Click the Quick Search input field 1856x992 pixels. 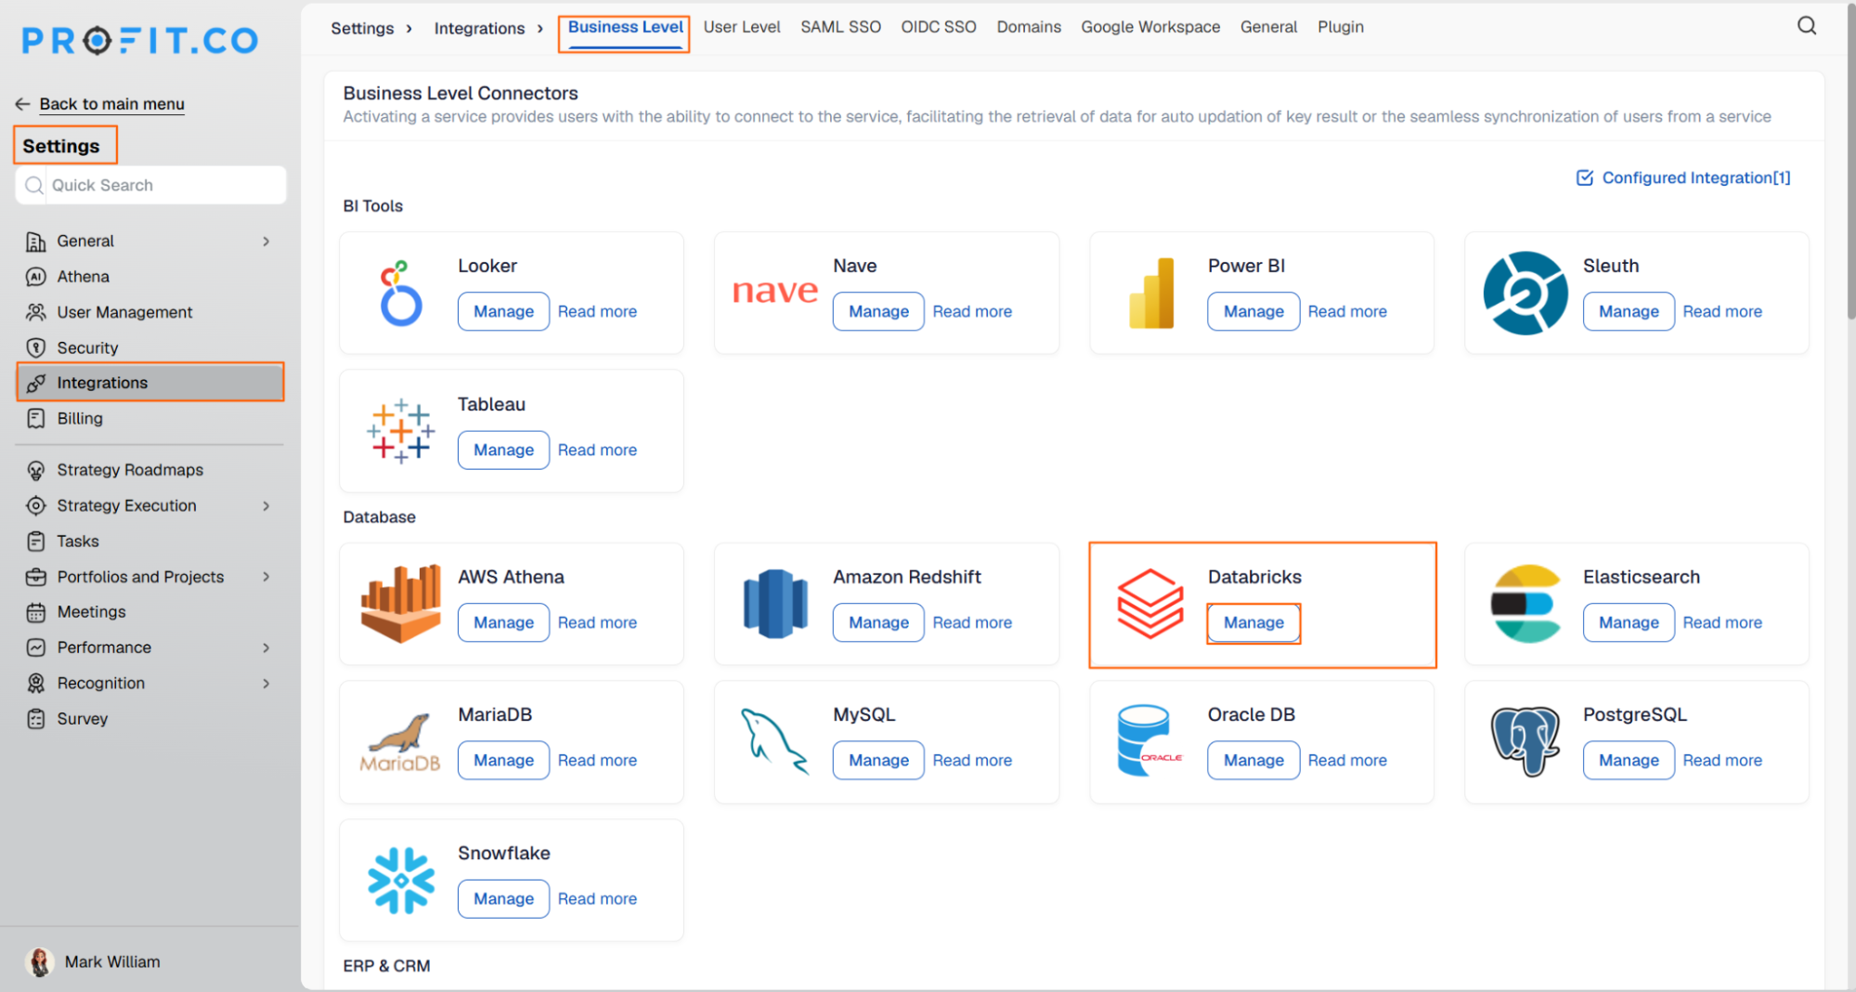pos(150,185)
